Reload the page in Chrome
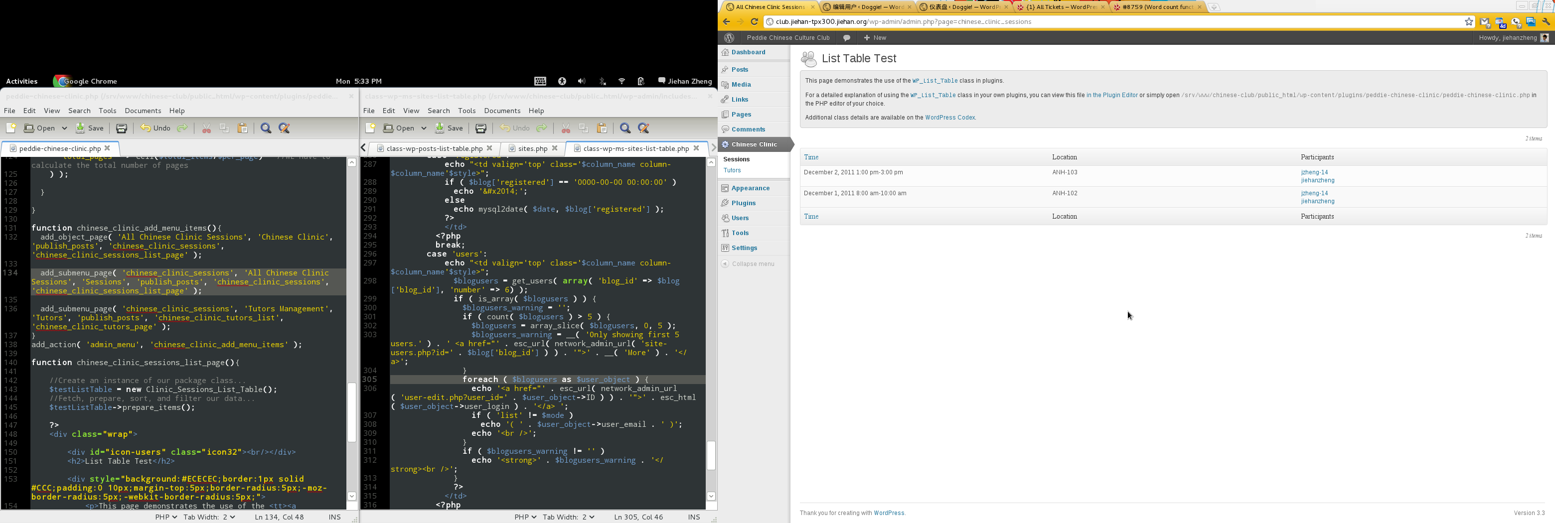The height and width of the screenshot is (523, 1555). tap(754, 22)
